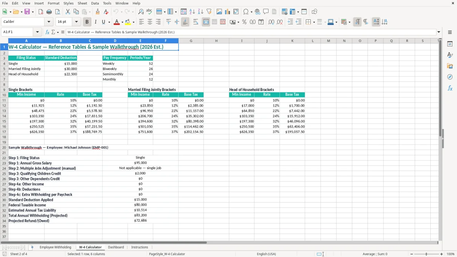Toggle Print Preview icon
Screen dimensions: 457x257
coord(58,12)
